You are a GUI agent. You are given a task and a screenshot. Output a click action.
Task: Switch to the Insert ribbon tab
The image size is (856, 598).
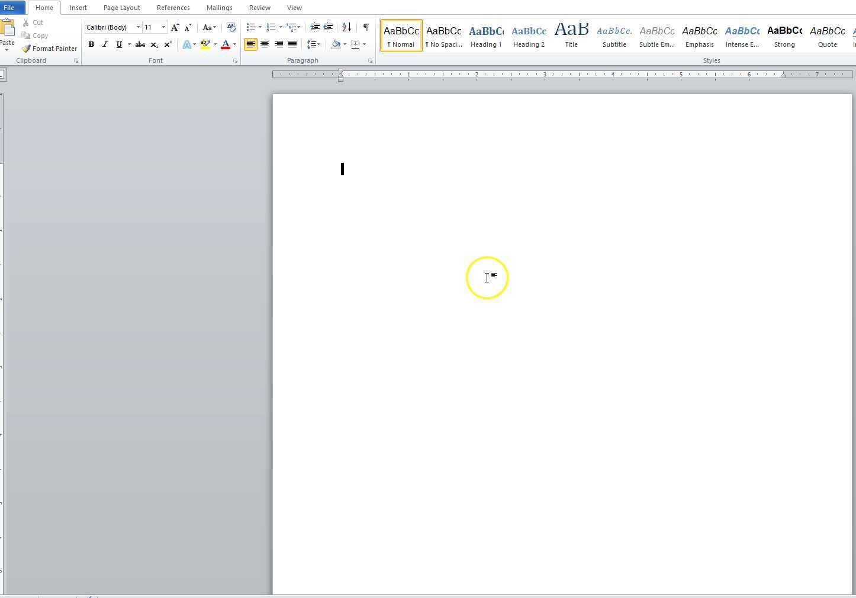78,7
